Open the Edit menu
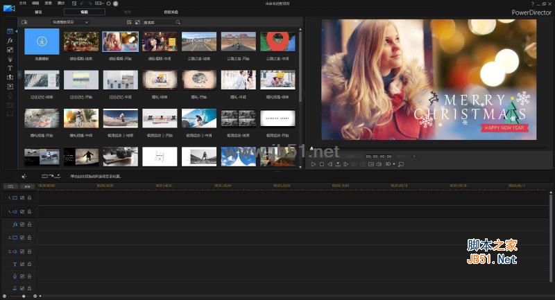The height and width of the screenshot is (300, 555). [35, 3]
